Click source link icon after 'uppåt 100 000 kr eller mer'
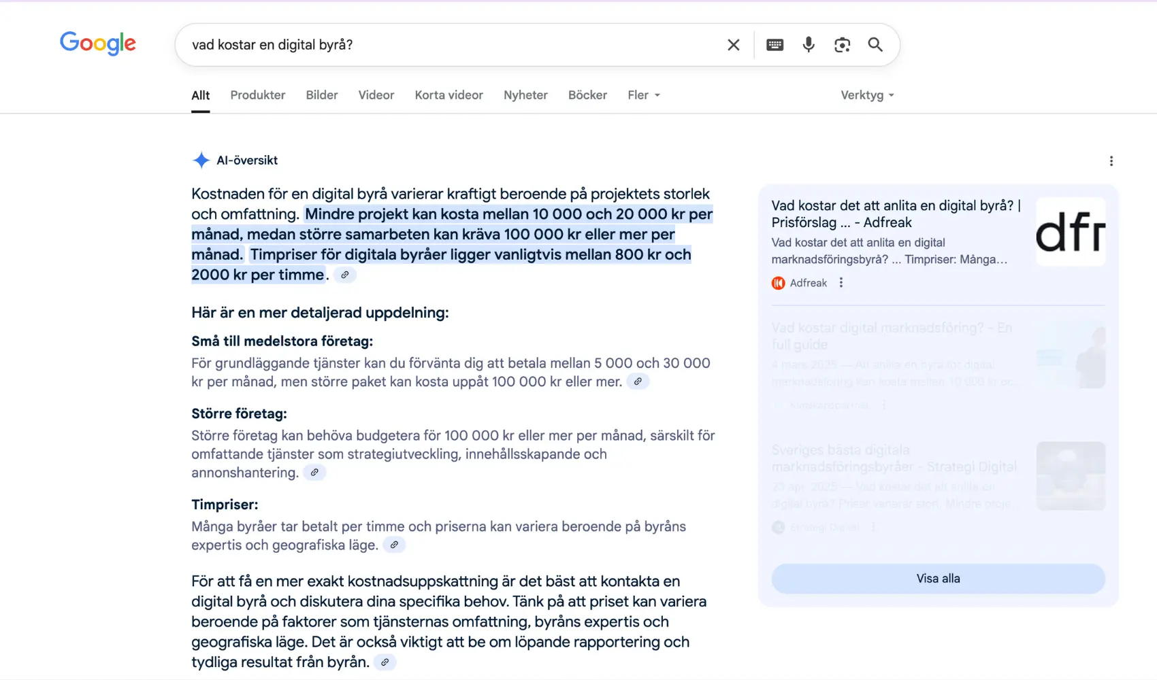The image size is (1157, 680). coord(638,381)
